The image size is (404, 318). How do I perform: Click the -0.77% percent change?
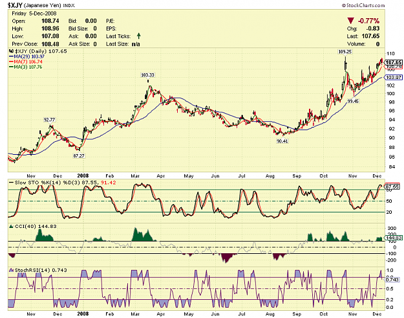pyautogui.click(x=368, y=21)
